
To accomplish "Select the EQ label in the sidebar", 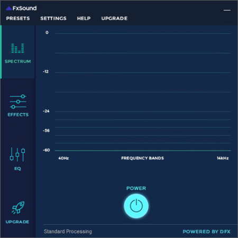I will [x=17, y=169].
